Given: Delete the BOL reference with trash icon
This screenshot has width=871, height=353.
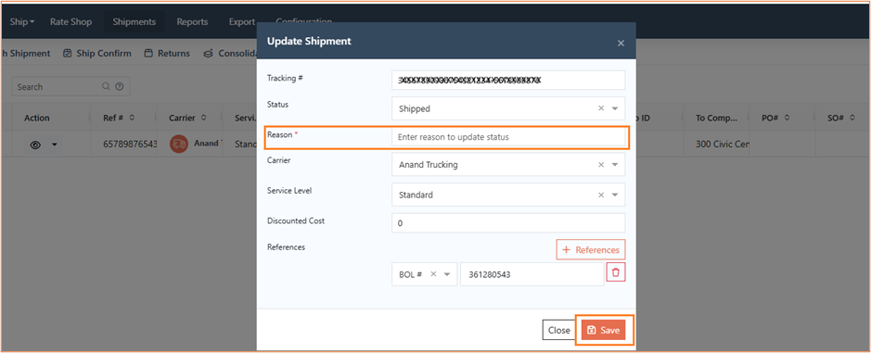Looking at the screenshot, I should point(616,273).
